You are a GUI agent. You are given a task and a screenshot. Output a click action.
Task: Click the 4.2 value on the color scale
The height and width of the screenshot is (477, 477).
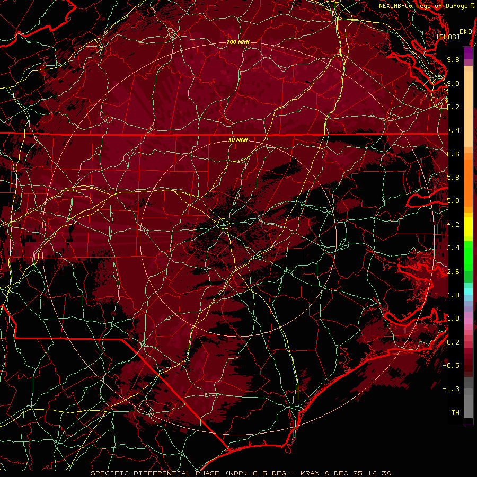point(453,225)
